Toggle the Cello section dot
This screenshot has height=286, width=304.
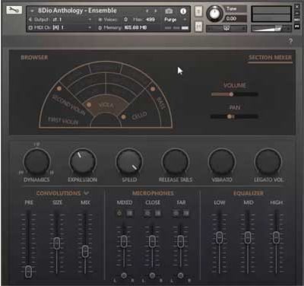click(123, 117)
